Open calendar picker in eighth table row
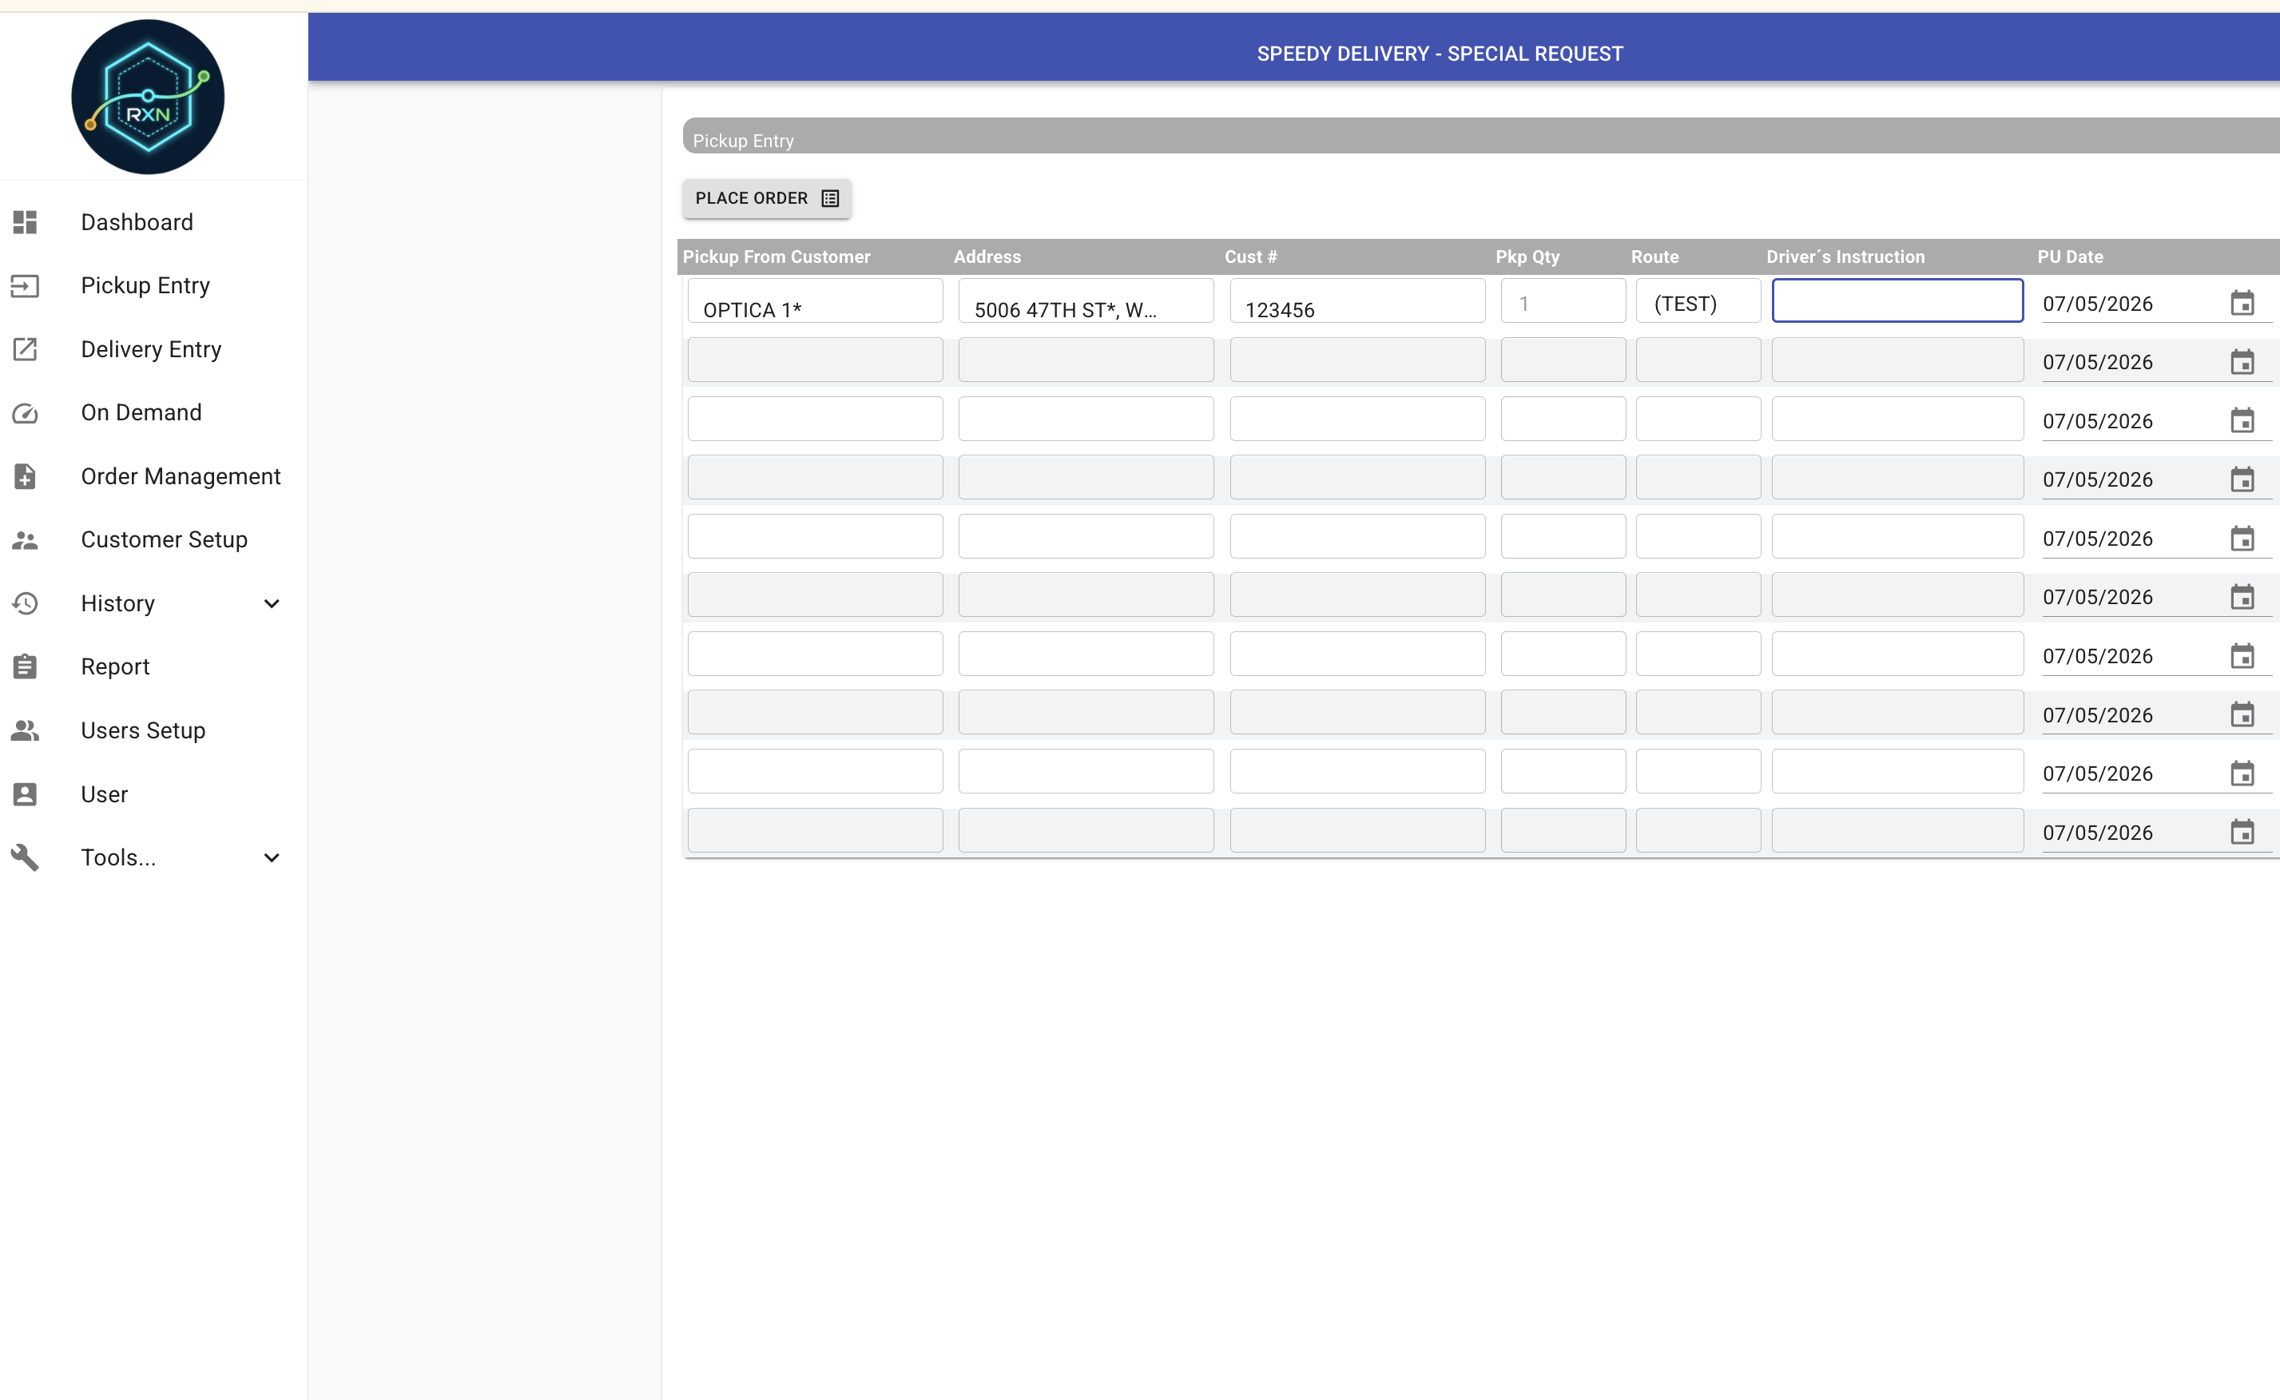 (x=2242, y=715)
